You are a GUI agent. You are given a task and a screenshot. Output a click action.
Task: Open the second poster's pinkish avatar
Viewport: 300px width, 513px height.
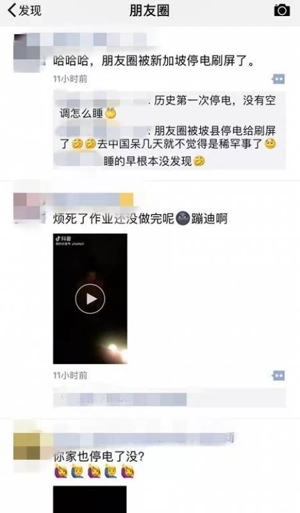point(29,208)
